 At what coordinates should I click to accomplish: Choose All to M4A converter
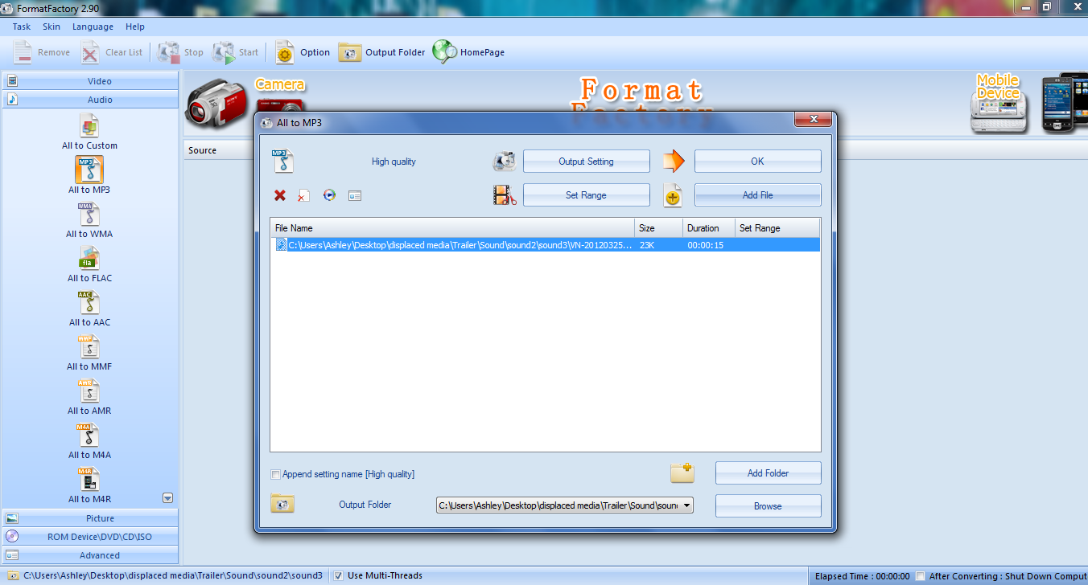pyautogui.click(x=89, y=441)
